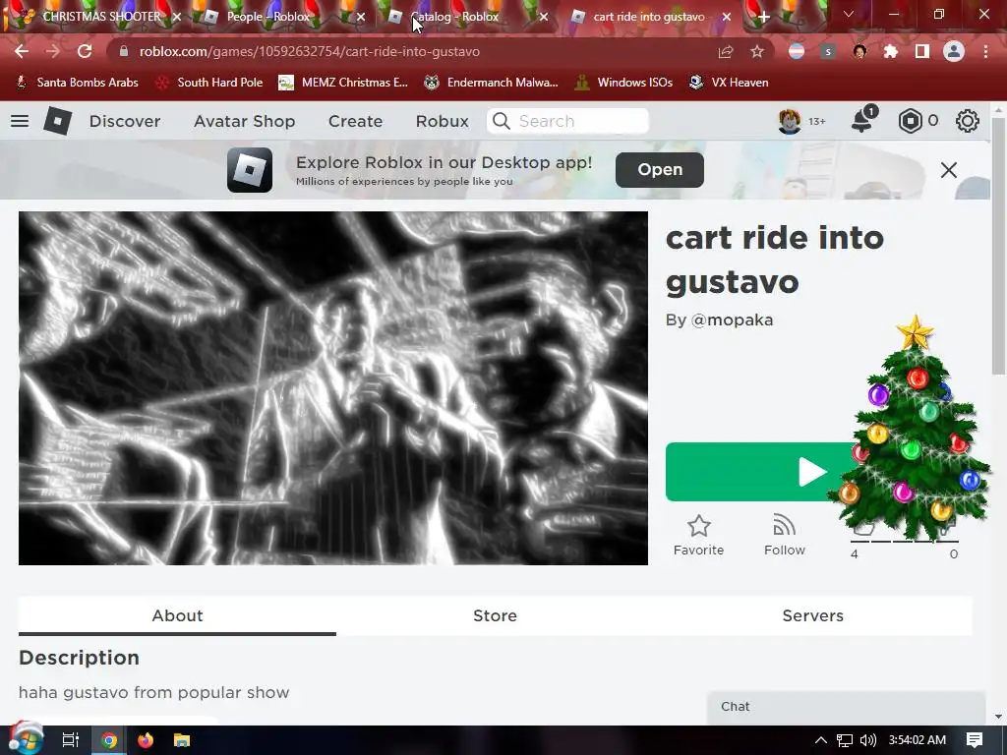The width and height of the screenshot is (1007, 755).
Task: Open the Endermanch Malwa... bookmark
Action: tap(492, 83)
